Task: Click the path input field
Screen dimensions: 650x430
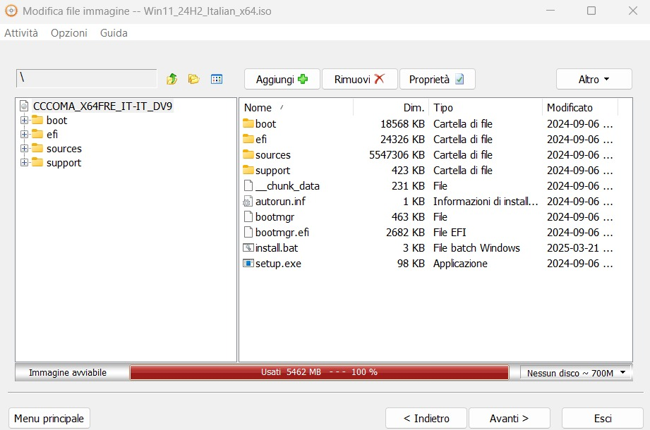Action: pos(87,78)
